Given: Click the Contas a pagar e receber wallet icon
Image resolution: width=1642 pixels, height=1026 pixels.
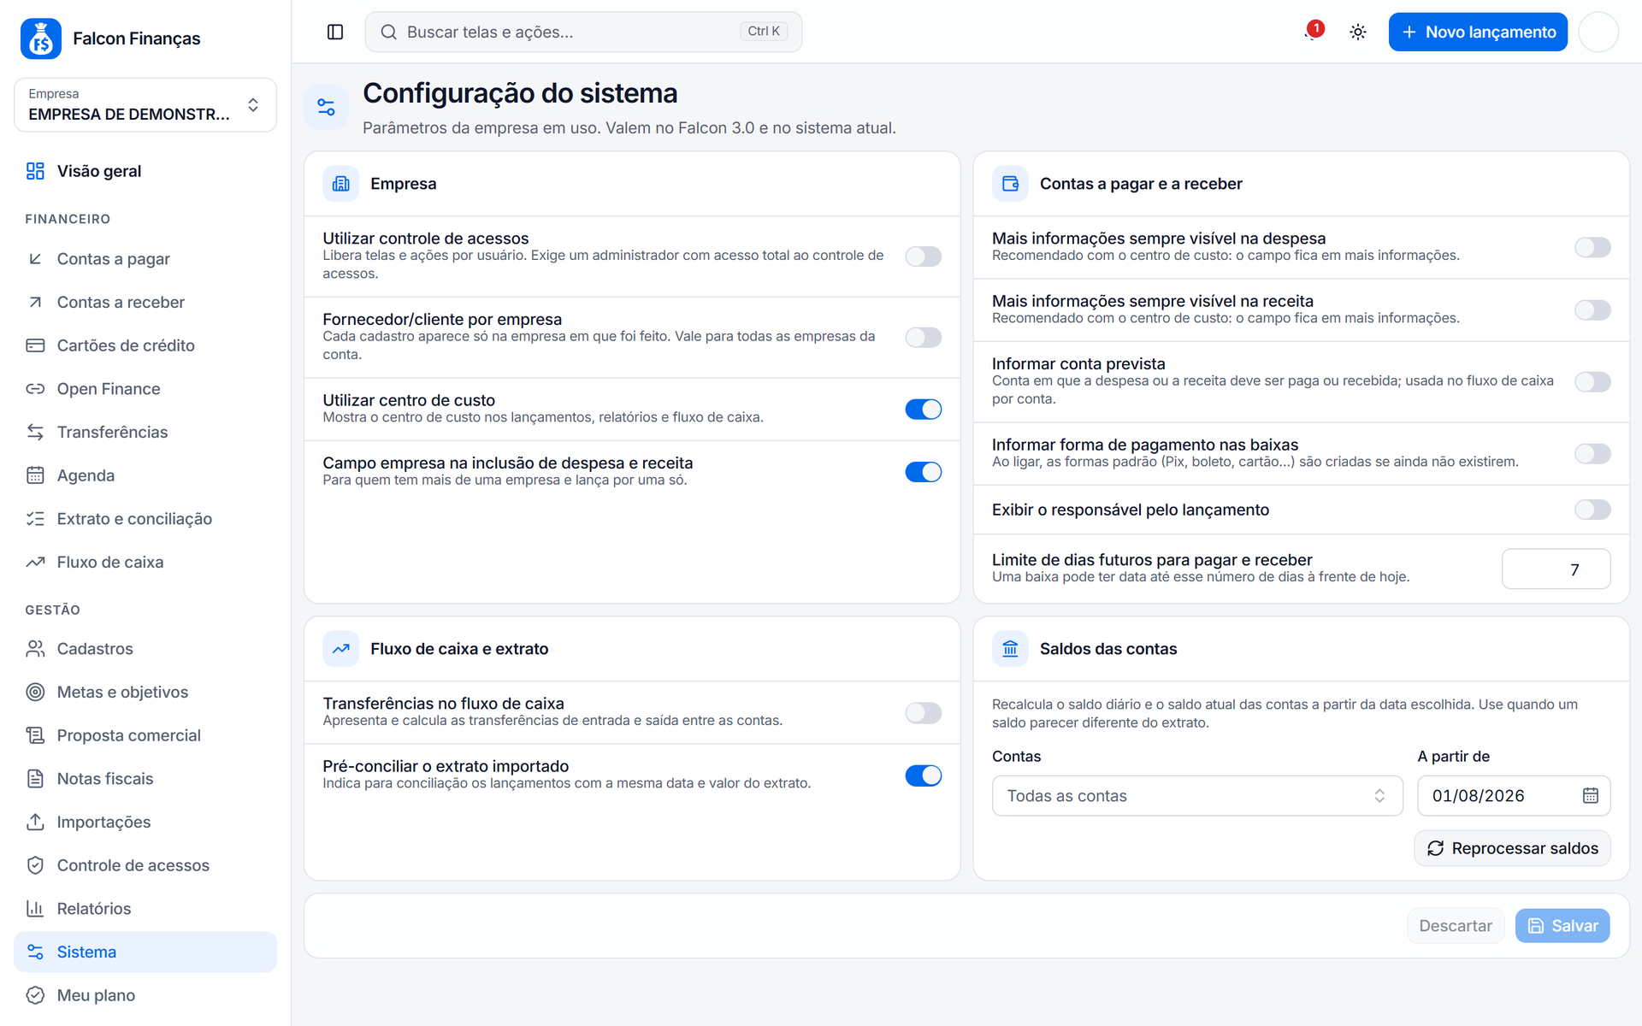Looking at the screenshot, I should coord(1010,184).
